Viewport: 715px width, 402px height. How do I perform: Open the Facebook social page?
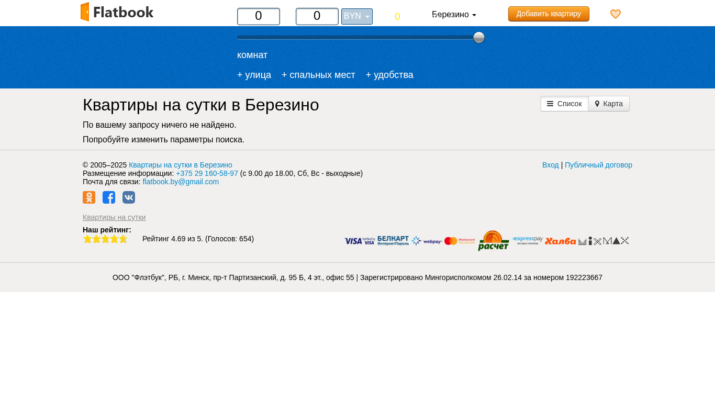point(109,197)
